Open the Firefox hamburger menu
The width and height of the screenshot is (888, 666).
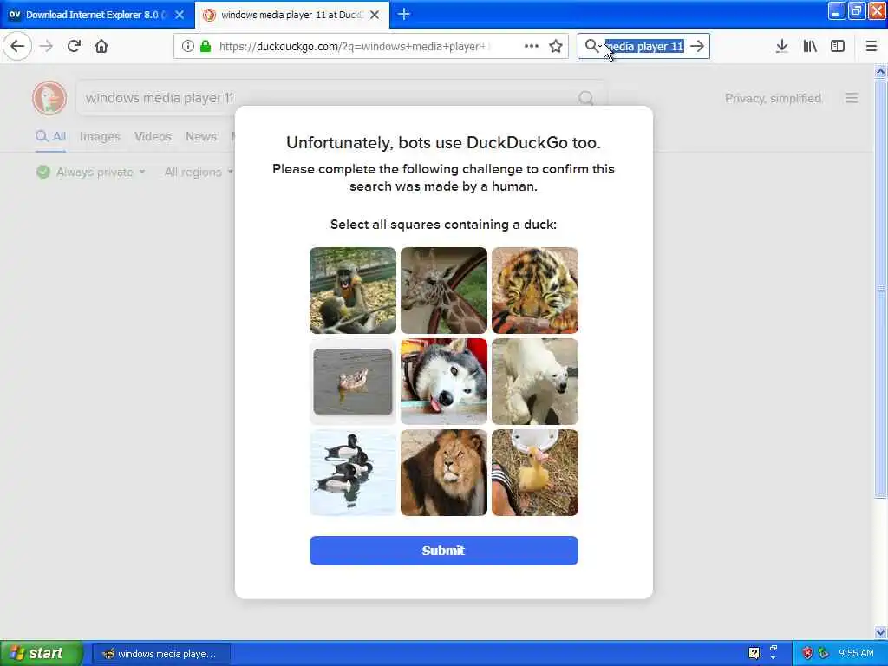point(872,46)
